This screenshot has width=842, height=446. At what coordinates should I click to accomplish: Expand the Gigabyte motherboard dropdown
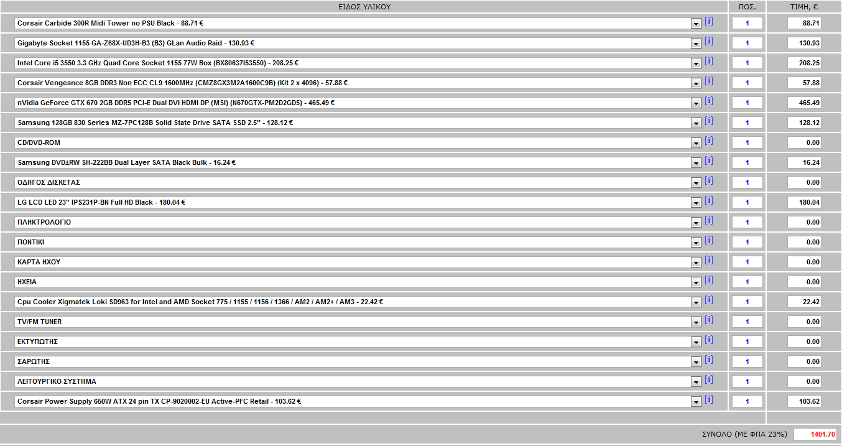tap(696, 44)
